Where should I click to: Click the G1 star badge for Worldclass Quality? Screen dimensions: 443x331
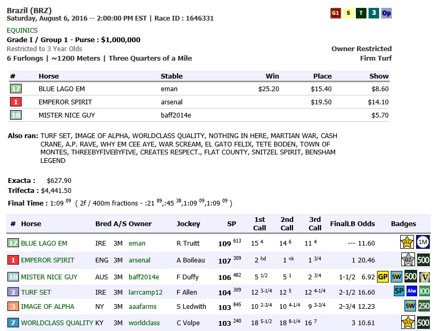[408, 322]
